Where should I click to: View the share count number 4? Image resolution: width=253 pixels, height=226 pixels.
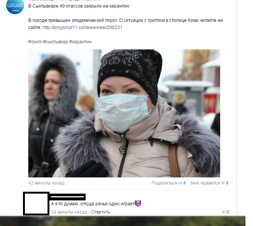click(x=184, y=183)
